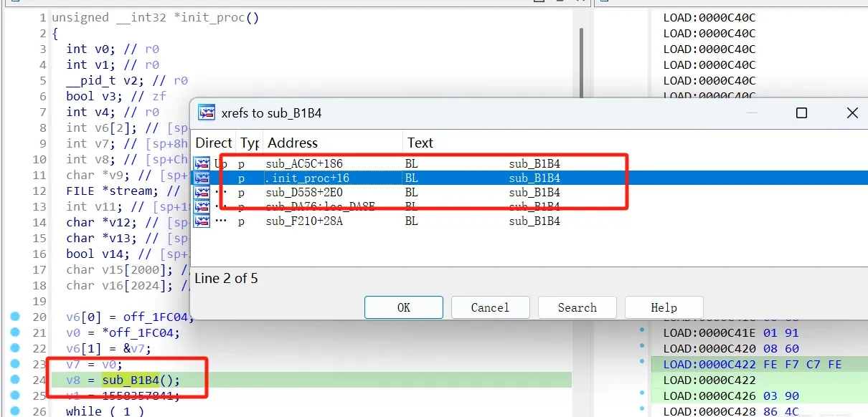Click the xrefs dialog title bar icon
Viewport: 868px width, 417px height.
click(207, 112)
